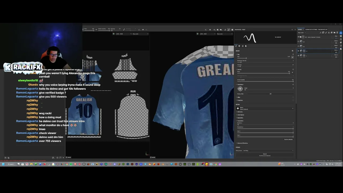
Task: Add mask icon in Layers toolbar
Action: click(323, 33)
